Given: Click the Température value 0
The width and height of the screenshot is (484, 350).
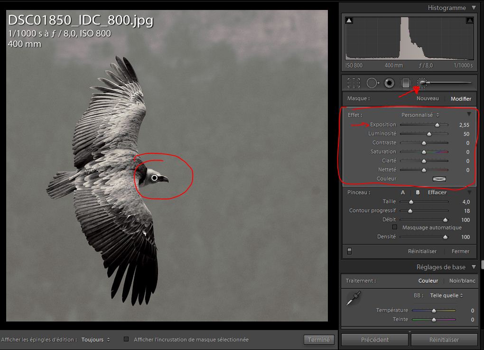Looking at the screenshot, I should click(472, 311).
